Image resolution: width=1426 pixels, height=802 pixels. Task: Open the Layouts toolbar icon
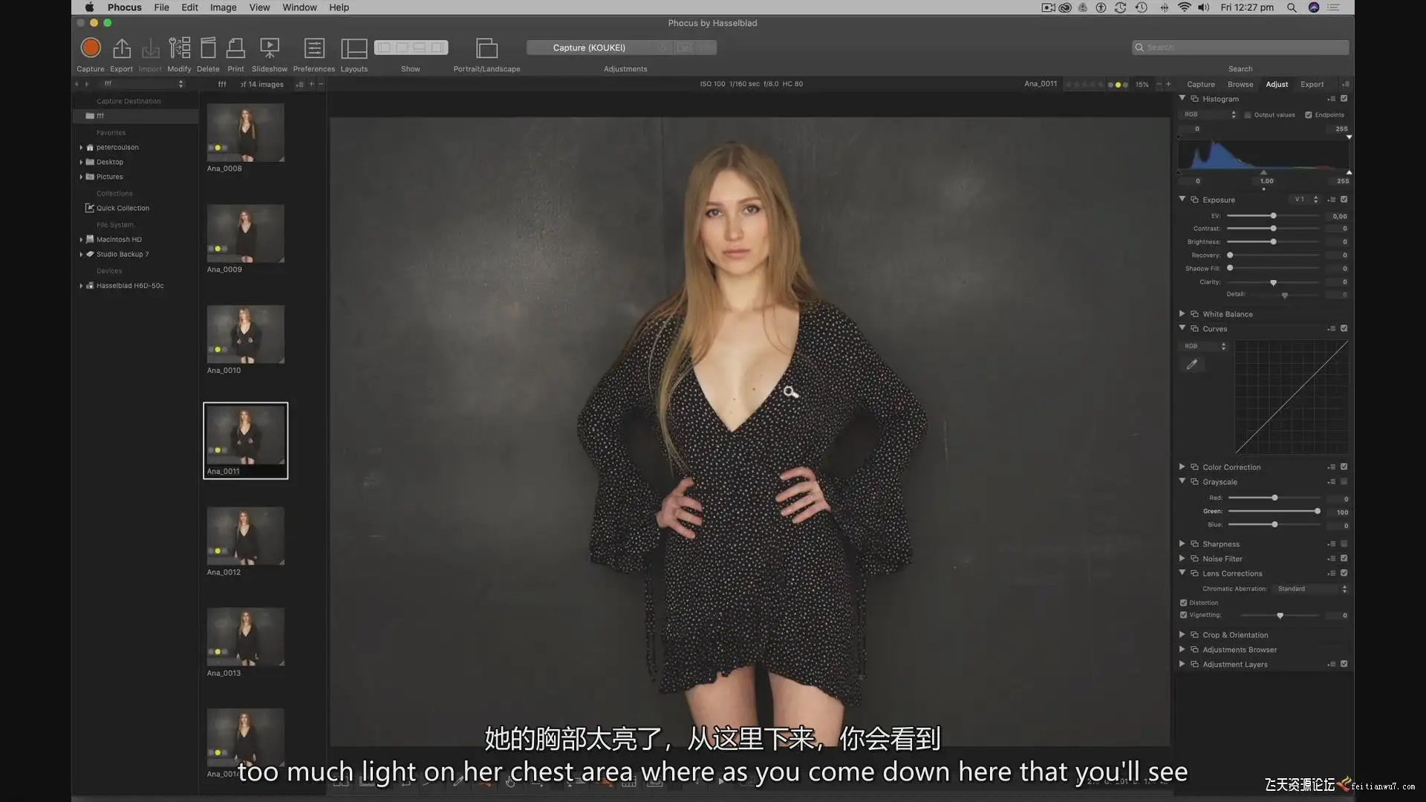point(354,48)
